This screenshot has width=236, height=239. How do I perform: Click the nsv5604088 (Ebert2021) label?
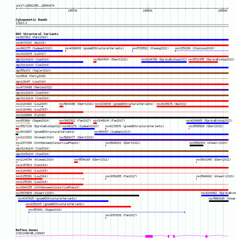[77, 104]
